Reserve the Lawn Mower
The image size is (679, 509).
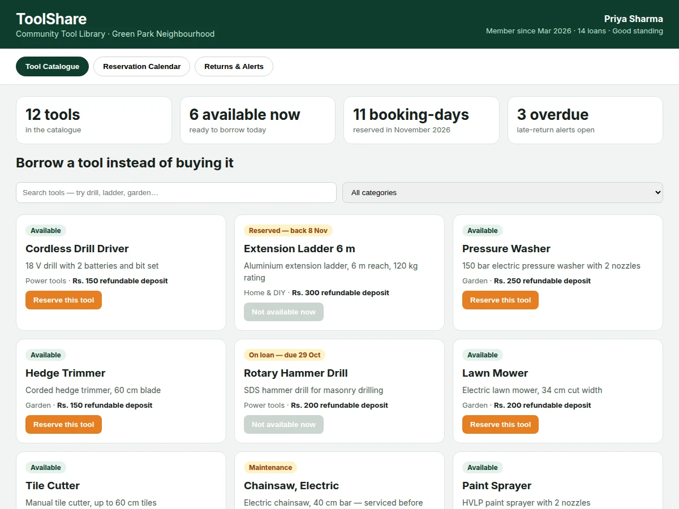click(x=500, y=424)
